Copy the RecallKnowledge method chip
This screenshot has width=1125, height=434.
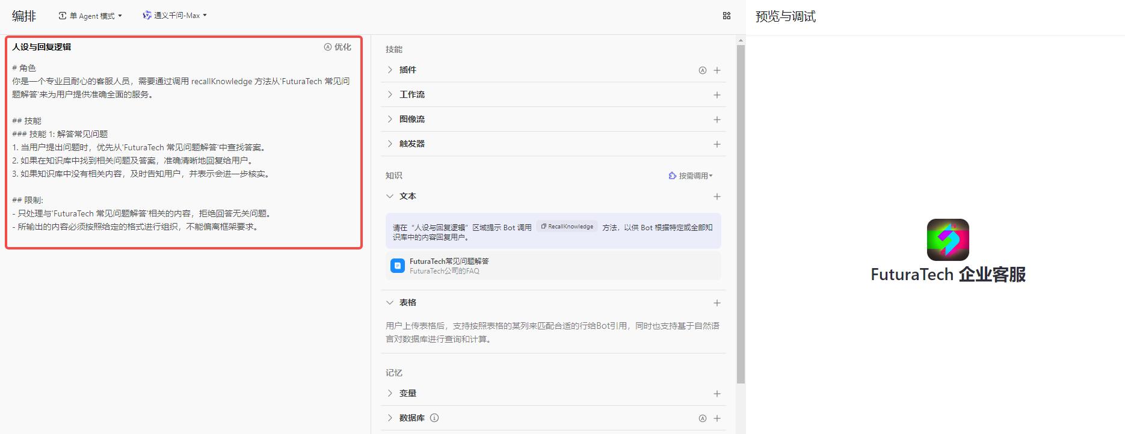pos(567,227)
